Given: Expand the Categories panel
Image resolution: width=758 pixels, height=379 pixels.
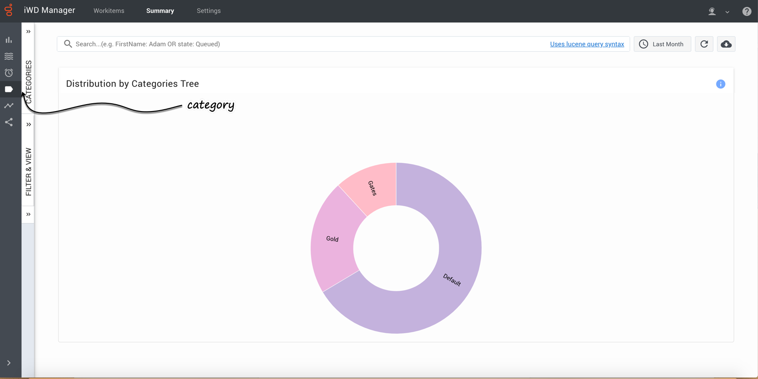Looking at the screenshot, I should click(28, 32).
